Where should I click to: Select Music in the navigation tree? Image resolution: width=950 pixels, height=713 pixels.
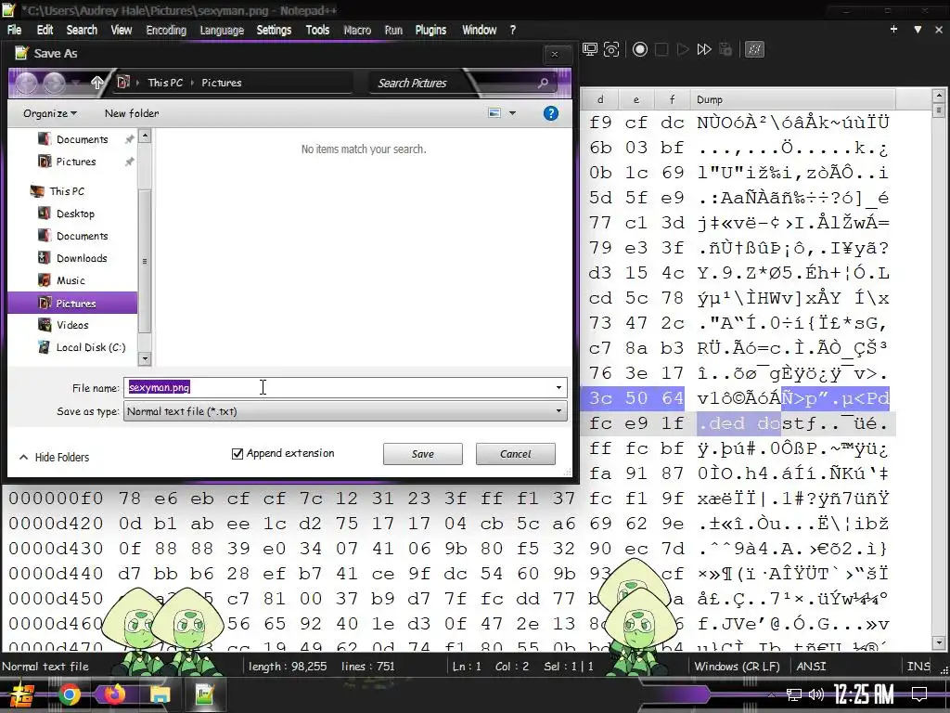coord(71,280)
